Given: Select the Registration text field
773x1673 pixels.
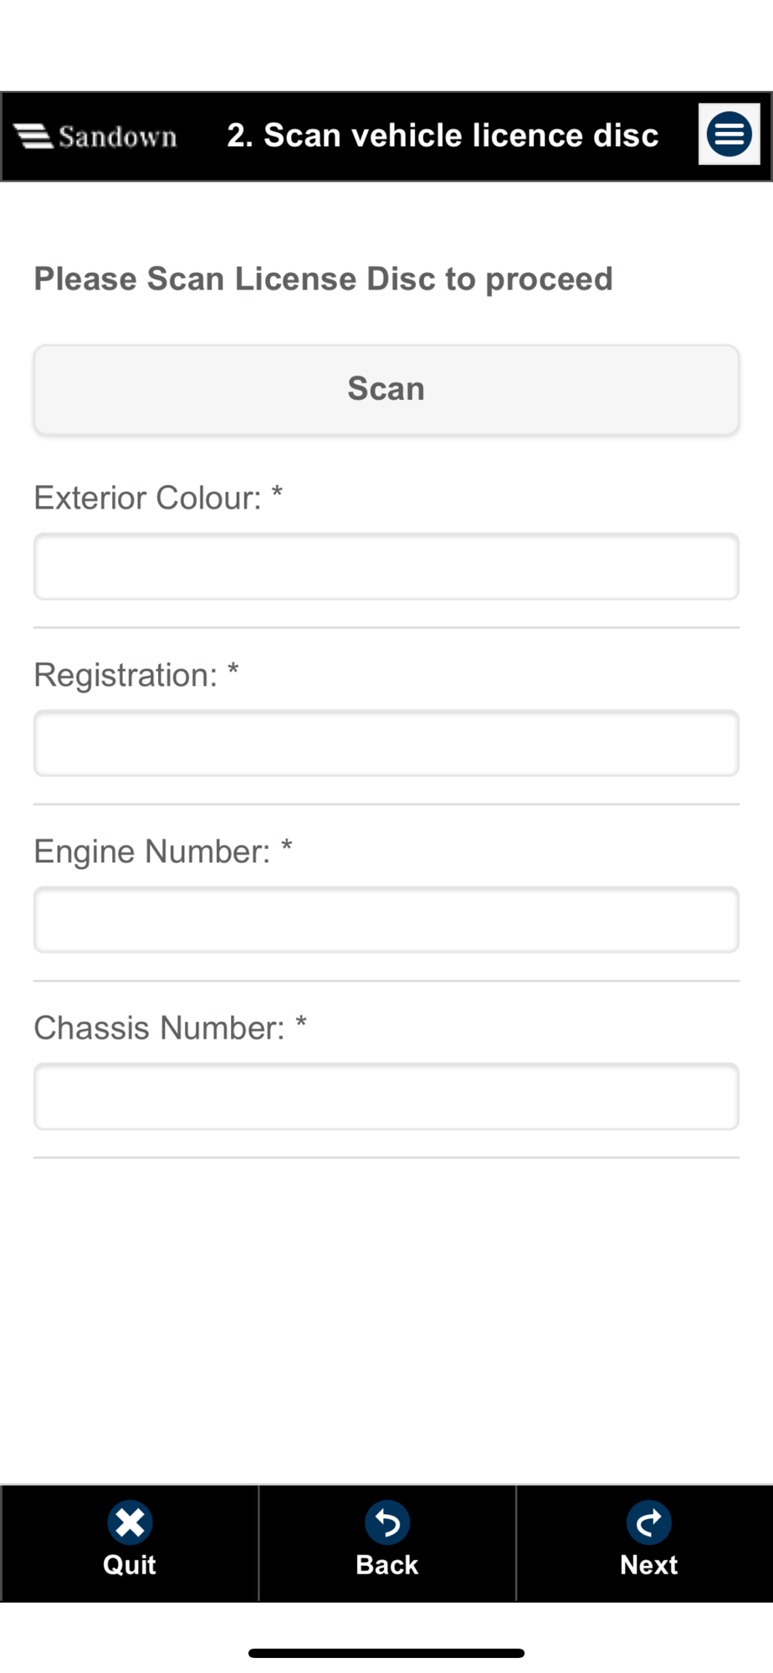Looking at the screenshot, I should 386,744.
